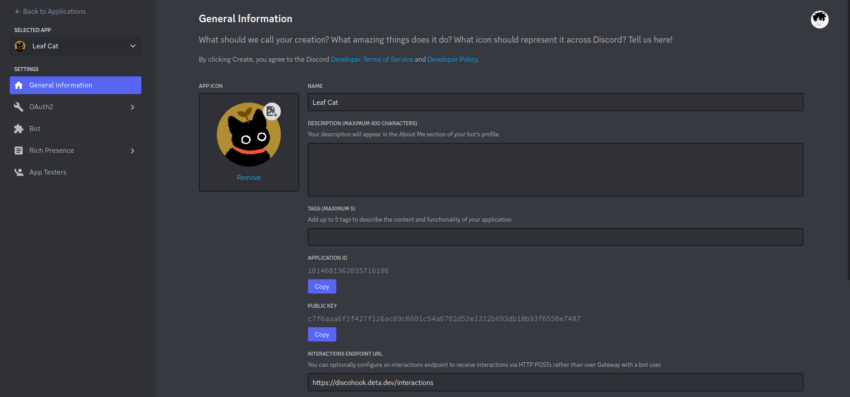Image resolution: width=850 pixels, height=397 pixels.
Task: Click the application ID number 1014601362035716106
Action: point(348,271)
